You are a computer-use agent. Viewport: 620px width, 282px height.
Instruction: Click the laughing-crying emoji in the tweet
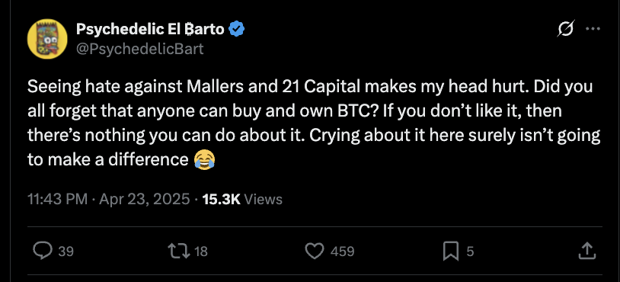204,159
